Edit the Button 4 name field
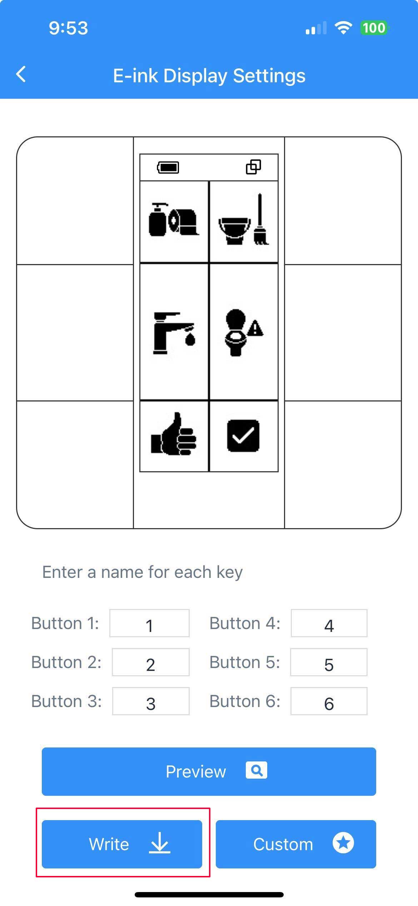Image resolution: width=418 pixels, height=906 pixels. (x=329, y=624)
